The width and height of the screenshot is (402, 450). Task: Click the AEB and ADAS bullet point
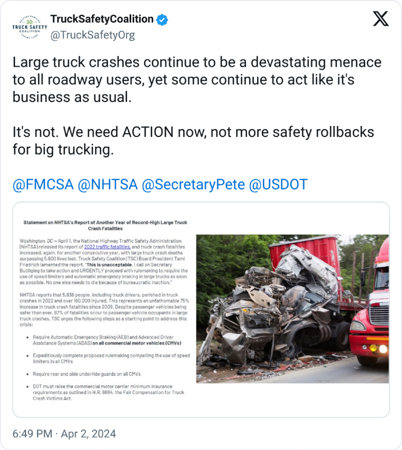[107, 340]
